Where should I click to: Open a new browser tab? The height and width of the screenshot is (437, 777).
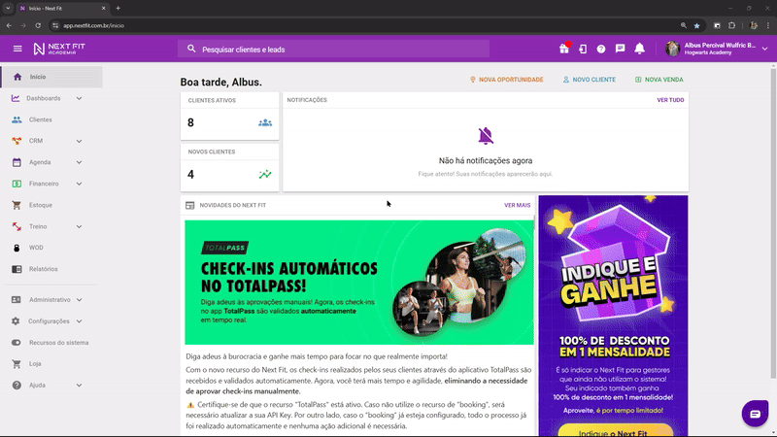[118, 9]
